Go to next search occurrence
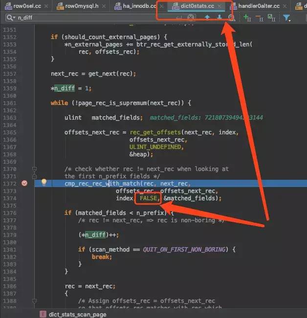Image resolution: width=307 pixels, height=318 pixels. 219,18
